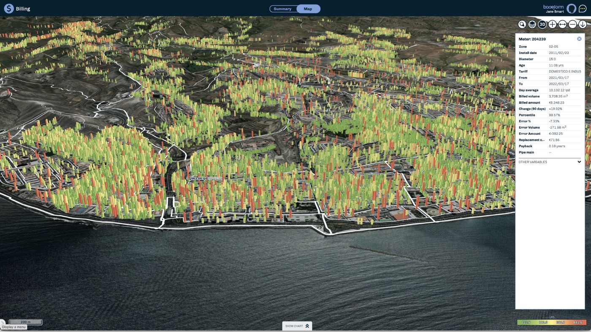Click the Billing dollar sign icon

click(9, 8)
